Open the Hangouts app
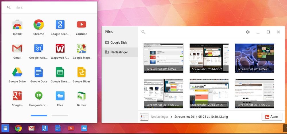Viewport: 287px width, 134px height. [39, 99]
